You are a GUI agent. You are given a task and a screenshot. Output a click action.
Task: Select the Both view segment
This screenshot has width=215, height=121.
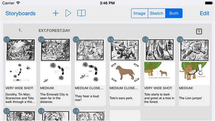[174, 13]
